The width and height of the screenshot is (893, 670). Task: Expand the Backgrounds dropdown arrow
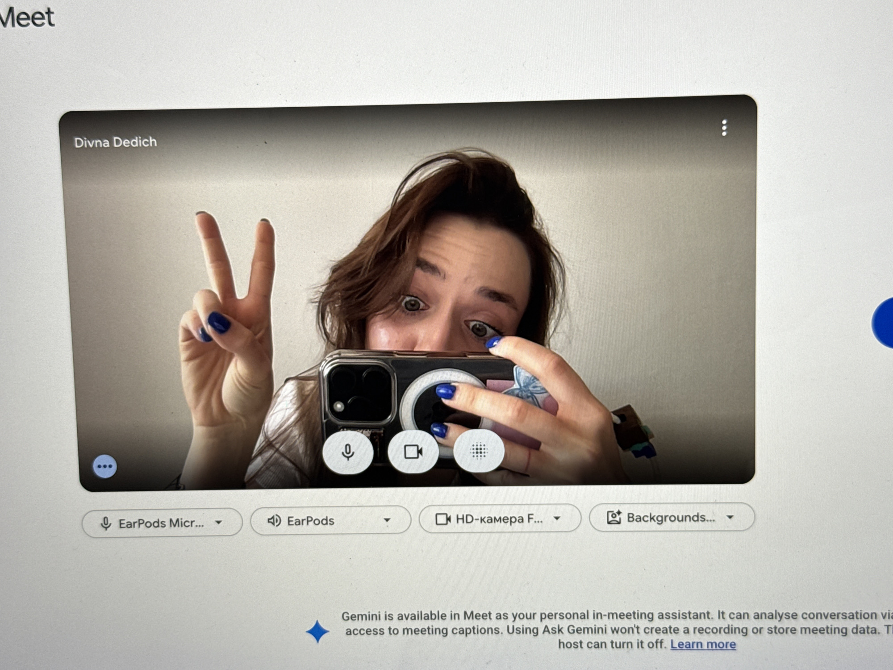pyautogui.click(x=730, y=517)
